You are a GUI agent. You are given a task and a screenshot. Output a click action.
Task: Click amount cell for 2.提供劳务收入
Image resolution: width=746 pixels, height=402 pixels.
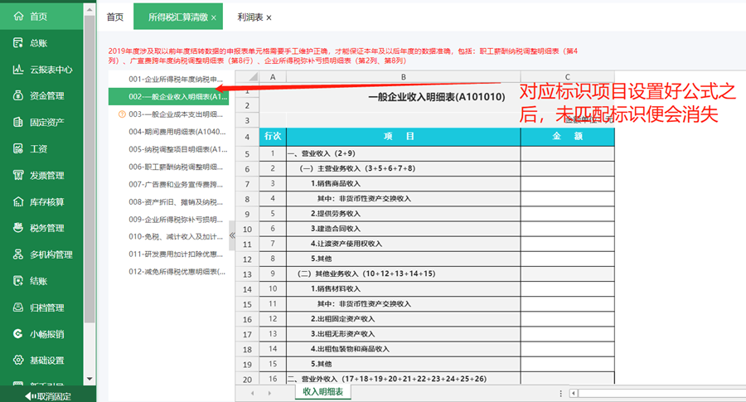(568, 214)
